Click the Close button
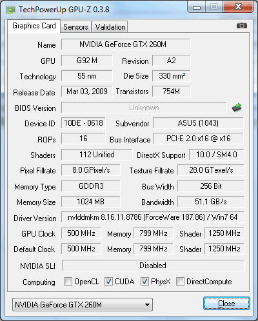The image size is (258, 321). click(226, 304)
